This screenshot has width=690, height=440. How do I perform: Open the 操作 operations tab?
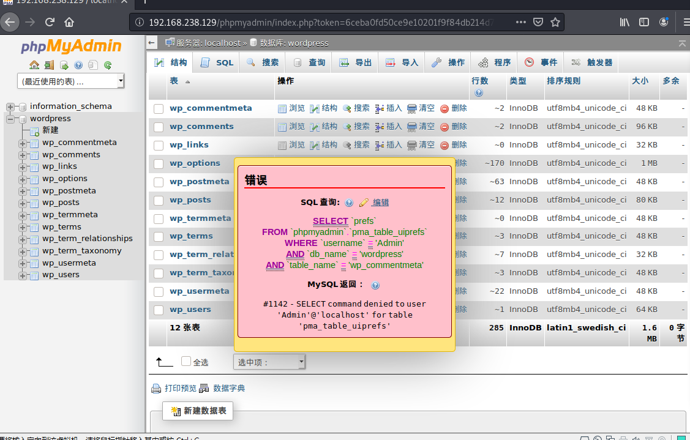click(x=448, y=62)
